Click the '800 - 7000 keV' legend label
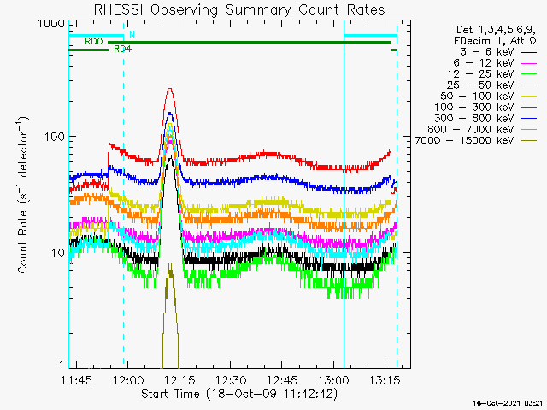The width and height of the screenshot is (547, 410). tap(470, 129)
